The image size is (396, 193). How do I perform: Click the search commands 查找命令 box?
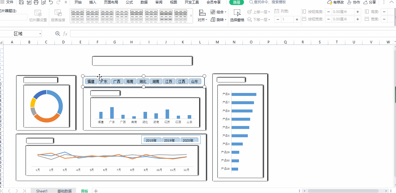click(268, 2)
